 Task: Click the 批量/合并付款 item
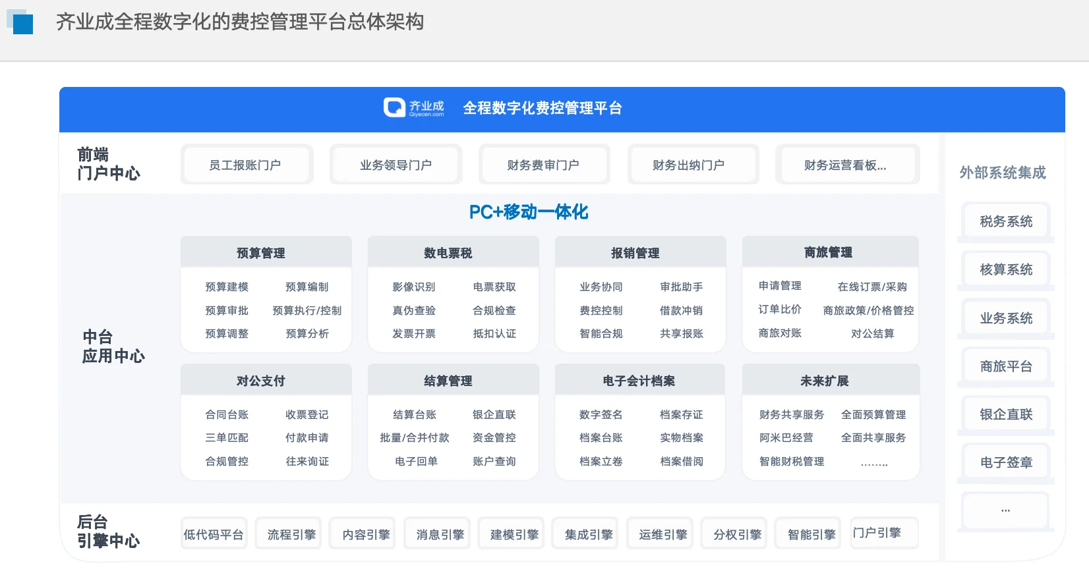tap(415, 437)
